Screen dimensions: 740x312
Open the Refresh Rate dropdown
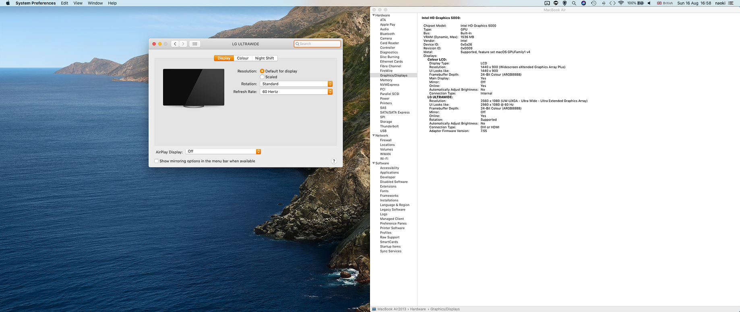pyautogui.click(x=296, y=92)
